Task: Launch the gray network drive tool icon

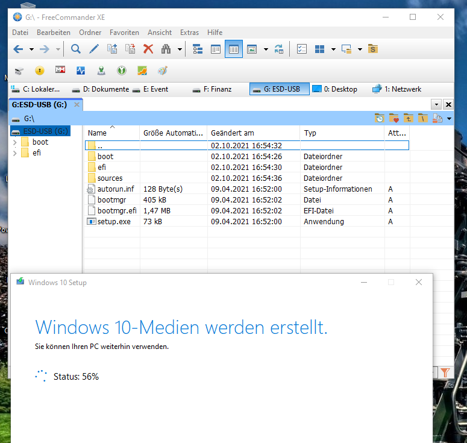Action: (x=19, y=71)
